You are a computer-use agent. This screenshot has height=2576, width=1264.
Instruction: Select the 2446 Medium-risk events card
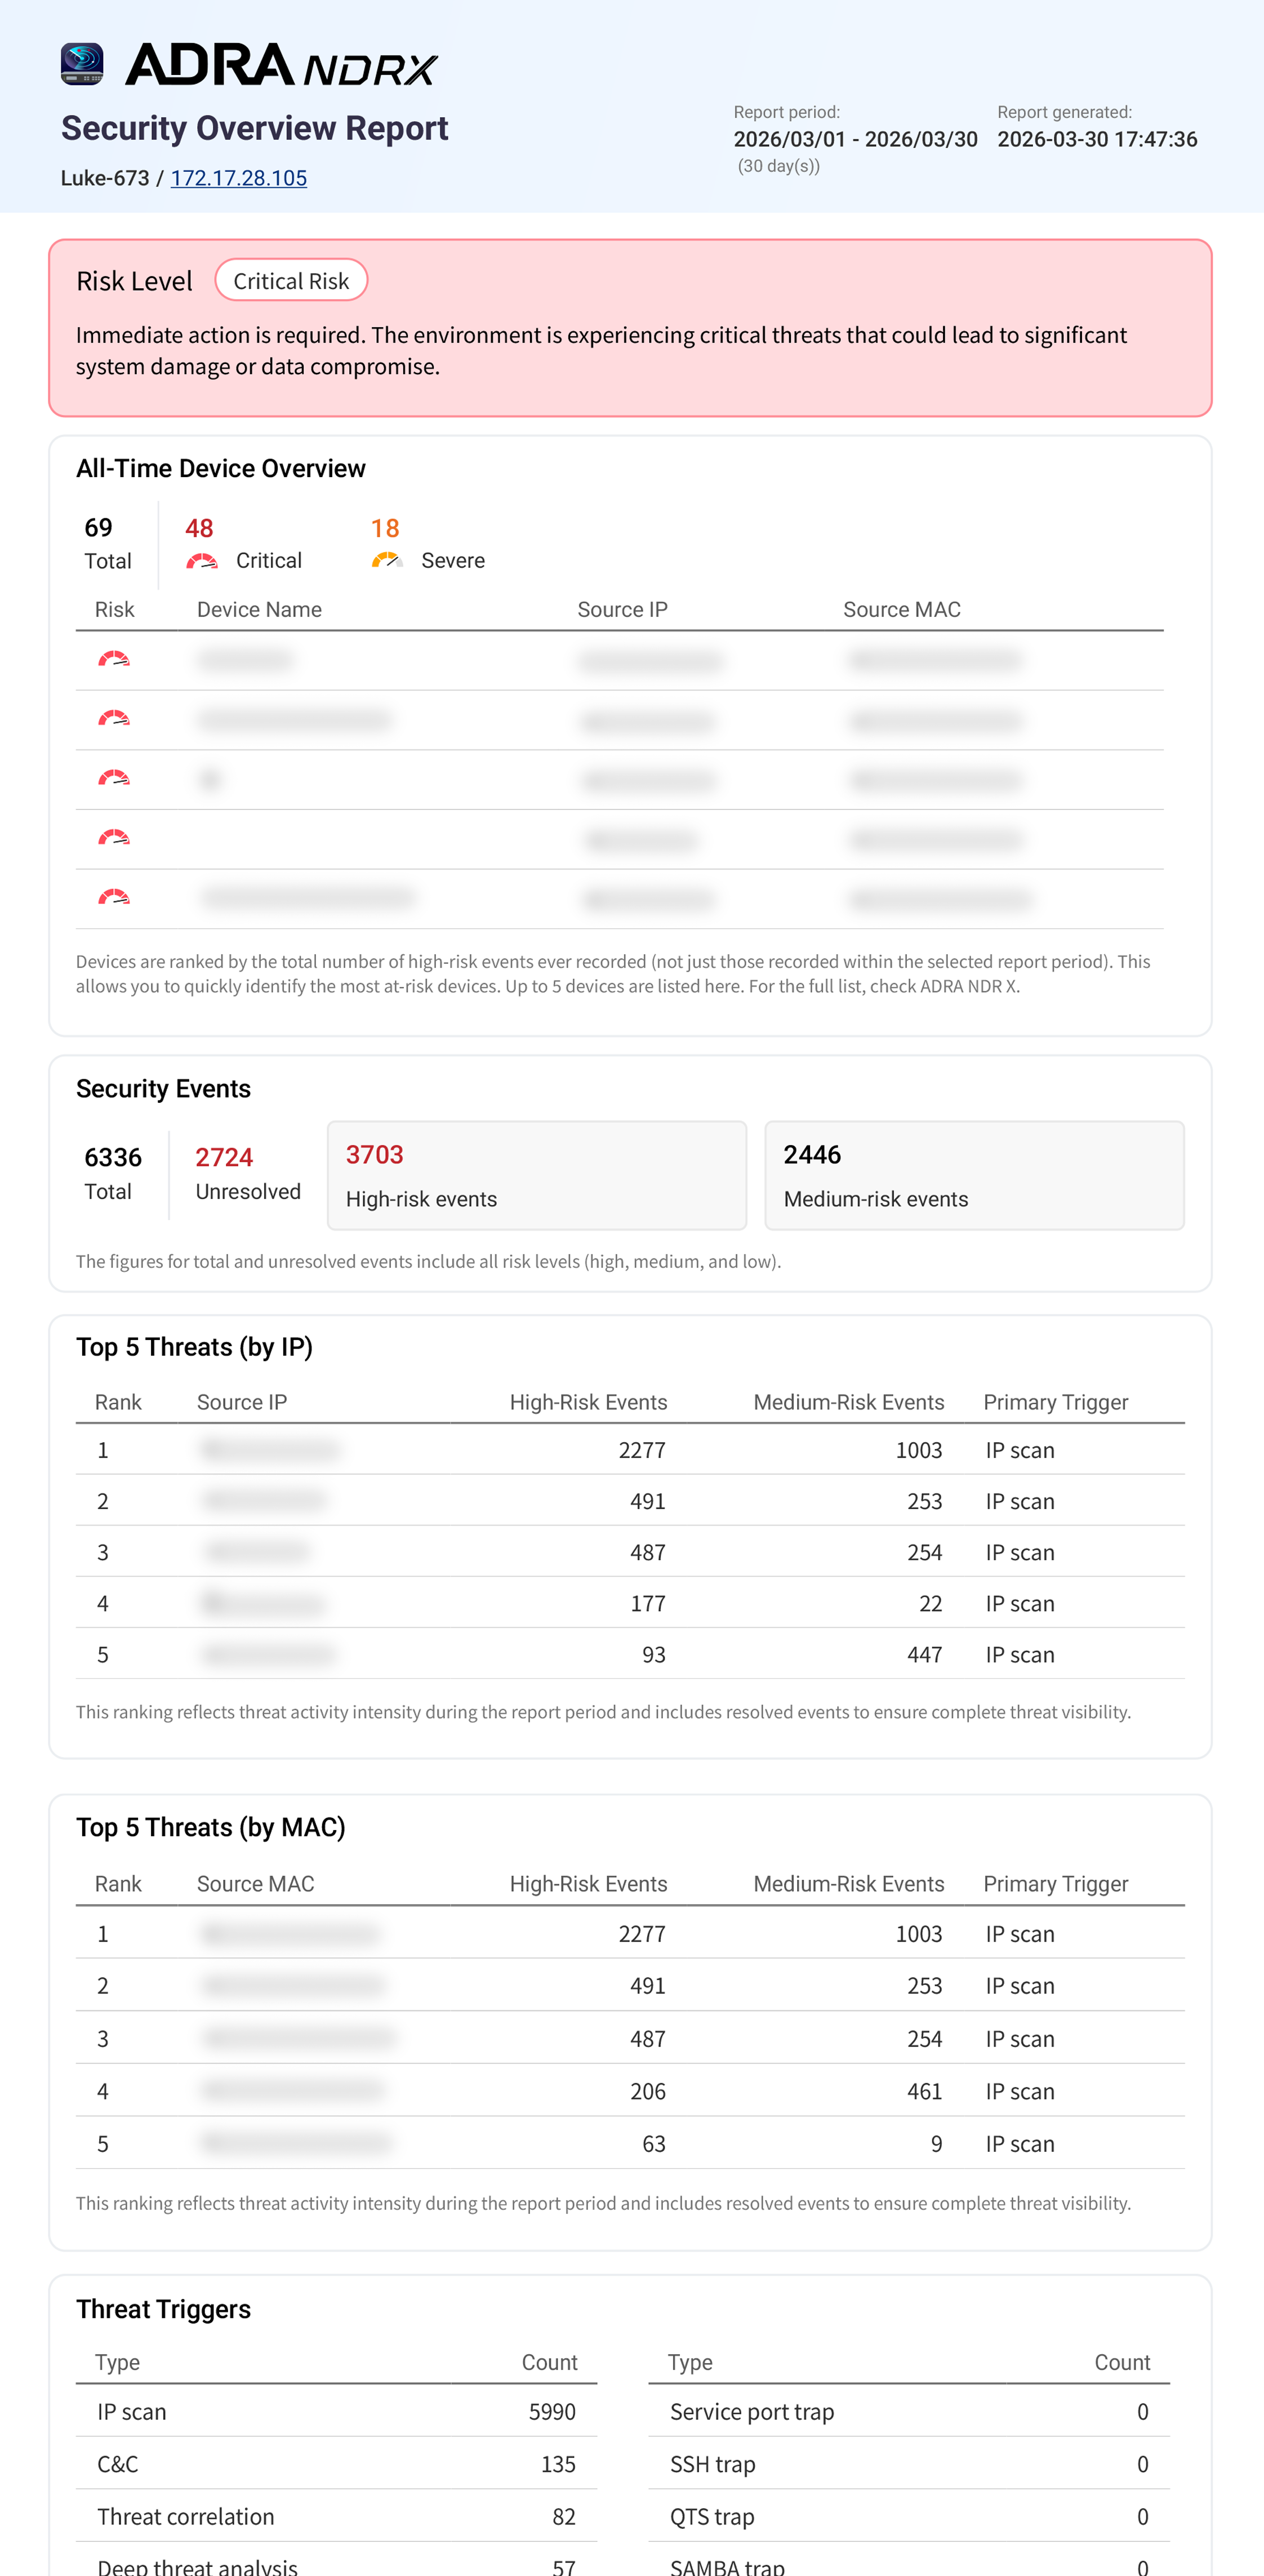point(973,1175)
